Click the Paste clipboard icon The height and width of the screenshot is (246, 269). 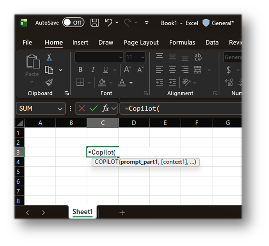33,61
